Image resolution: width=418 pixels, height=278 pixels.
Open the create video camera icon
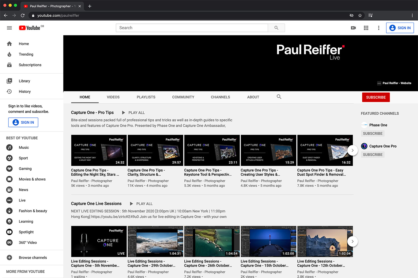tap(353, 28)
